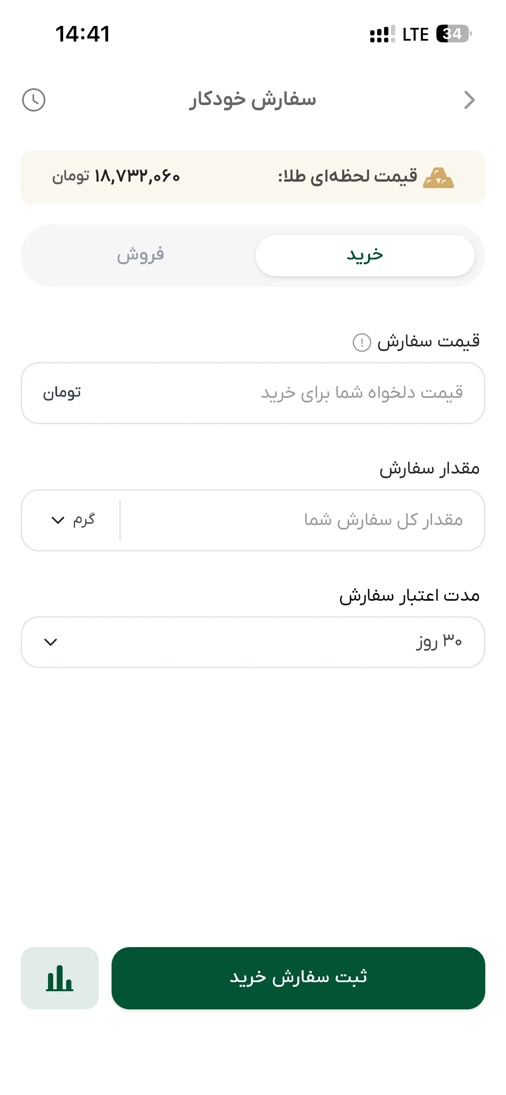Open the ۳۰ روز validity dropdown
Viewport: 506px width, 1095px height.
253,642
